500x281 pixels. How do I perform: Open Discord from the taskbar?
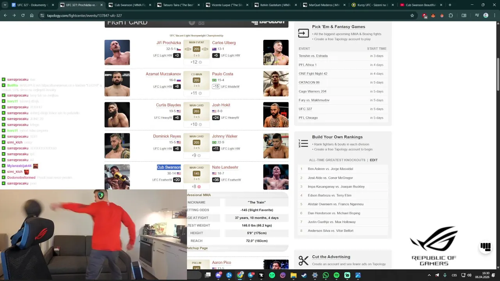[x=219, y=275]
